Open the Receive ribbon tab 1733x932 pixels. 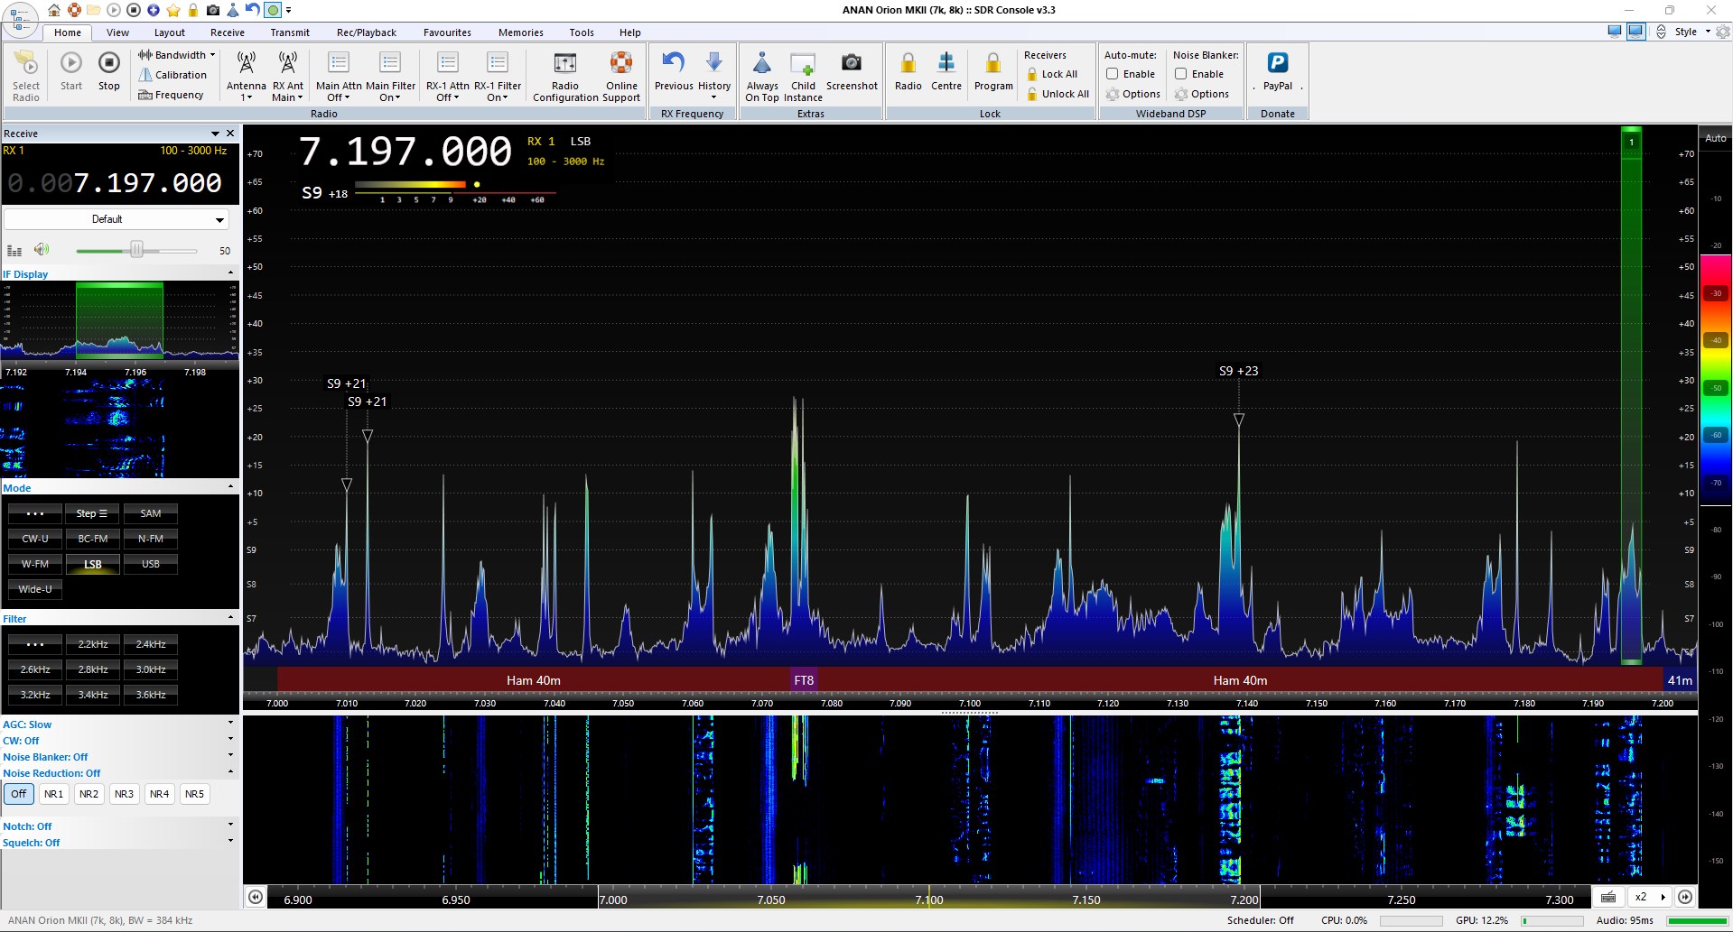pyautogui.click(x=228, y=32)
